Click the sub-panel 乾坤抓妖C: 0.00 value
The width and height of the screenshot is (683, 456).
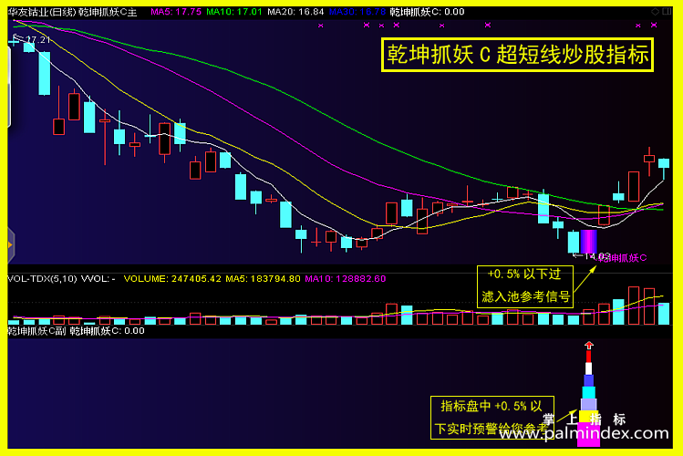tap(108, 331)
